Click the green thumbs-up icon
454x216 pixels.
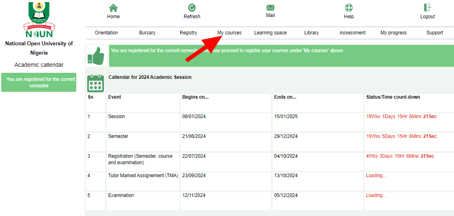coord(96,56)
